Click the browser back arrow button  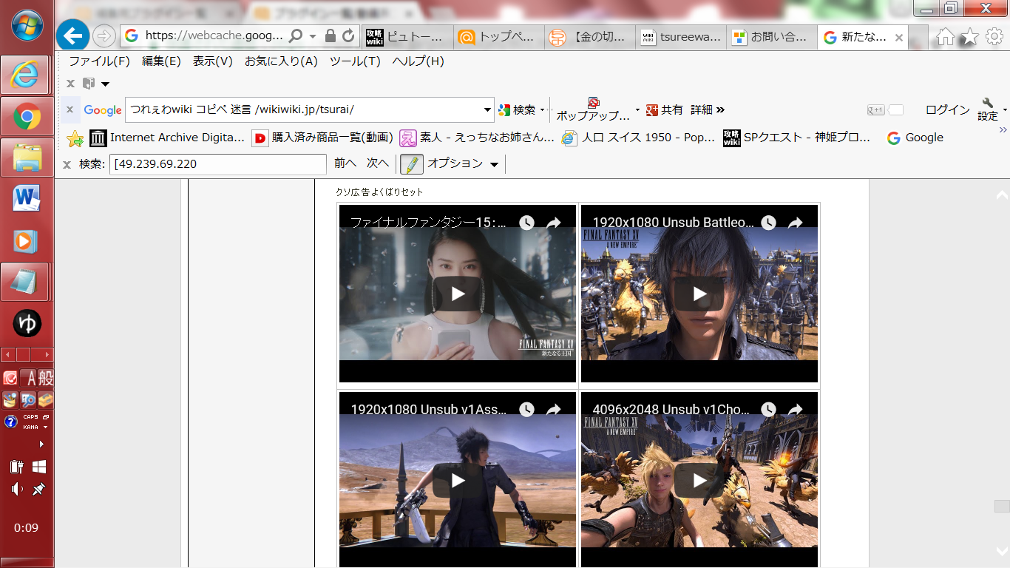click(72, 35)
